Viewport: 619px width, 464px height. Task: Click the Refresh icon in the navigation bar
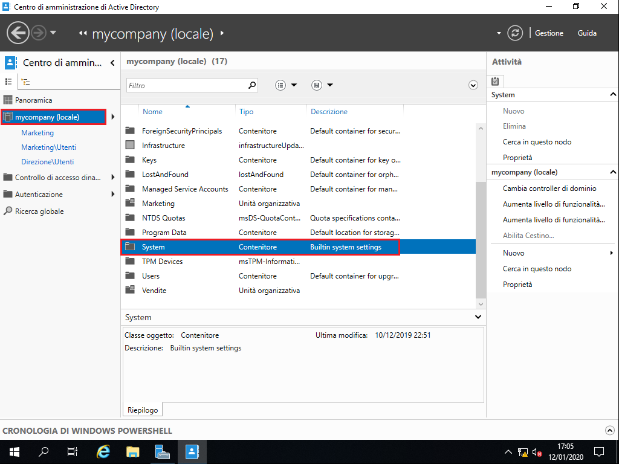point(515,33)
